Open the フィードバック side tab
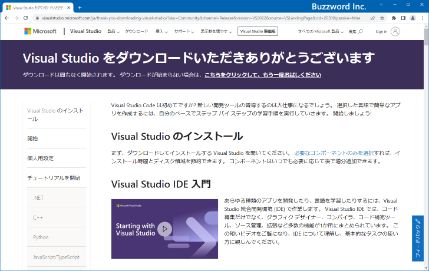Screen dimensions: 429x271 (x=417, y=238)
